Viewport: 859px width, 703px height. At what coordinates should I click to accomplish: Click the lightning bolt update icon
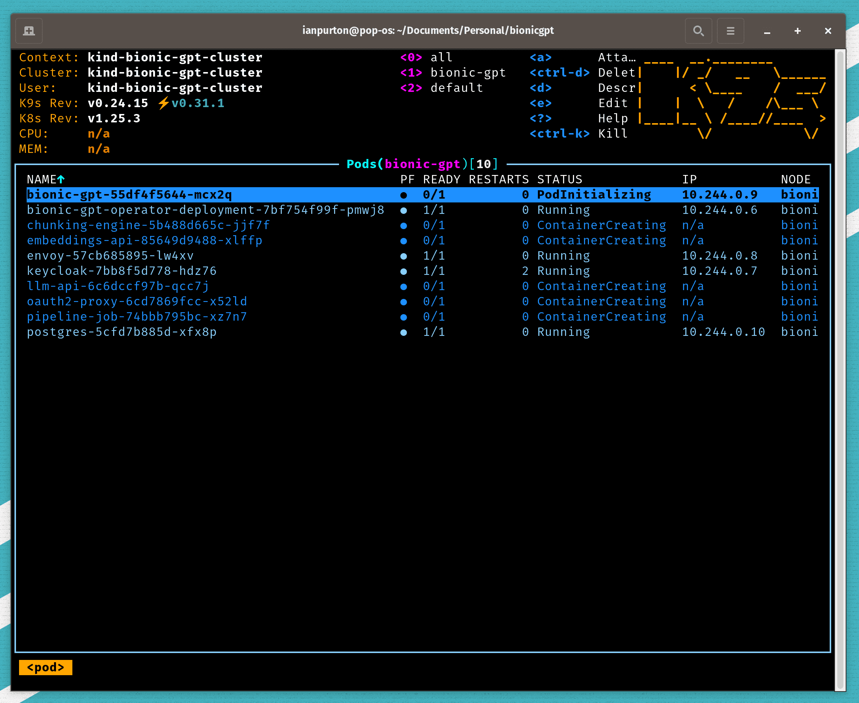point(163,103)
